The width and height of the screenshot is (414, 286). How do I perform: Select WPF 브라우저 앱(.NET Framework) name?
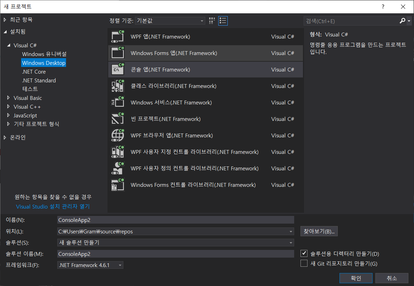(x=172, y=135)
